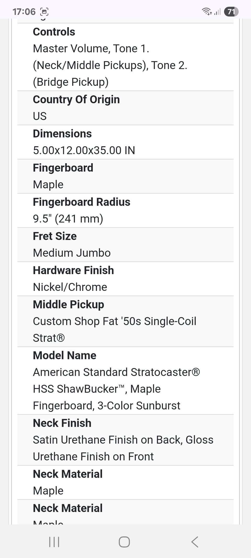This screenshot has width=251, height=558.
Task: Tap the Nickel/Chrome hardware finish value
Action: (70, 287)
